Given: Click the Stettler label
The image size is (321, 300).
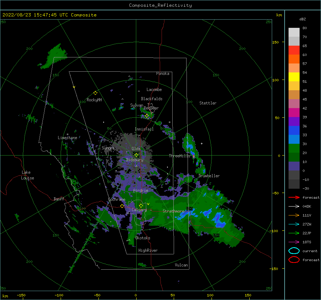Looking at the screenshot, I should (208, 103).
